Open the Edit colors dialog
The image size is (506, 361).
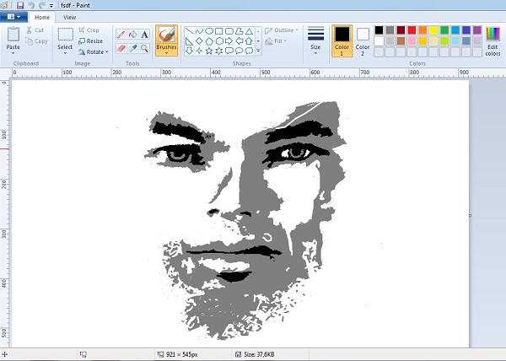[493, 40]
